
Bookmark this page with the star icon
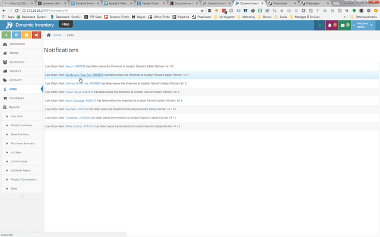[x=202, y=11]
